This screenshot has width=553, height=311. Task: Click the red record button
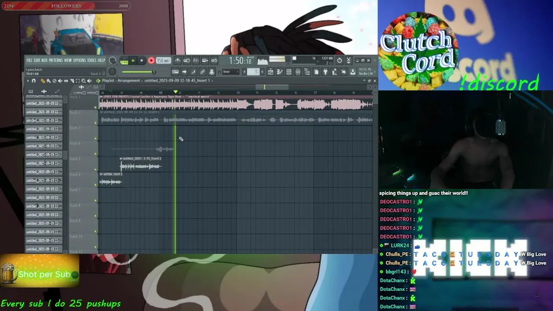tap(151, 61)
